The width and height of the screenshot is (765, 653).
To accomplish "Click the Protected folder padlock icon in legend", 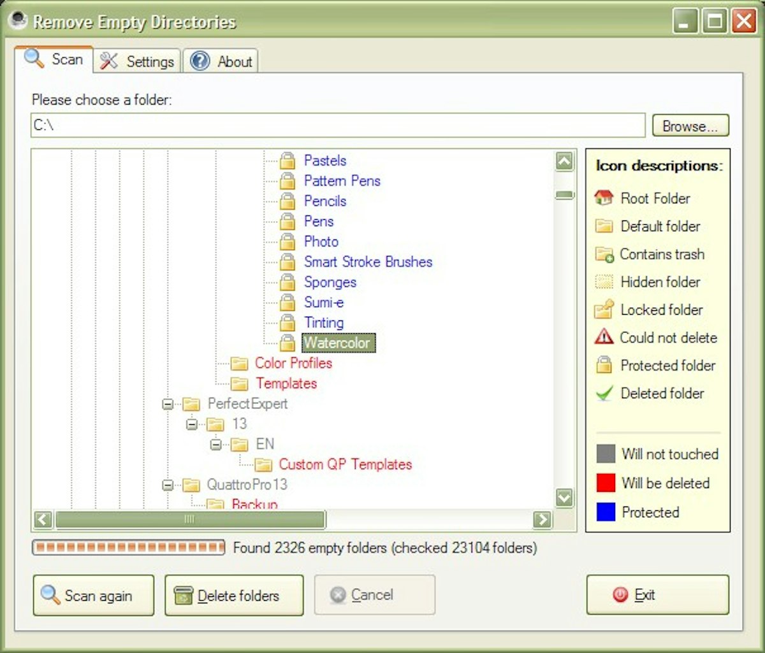I will 603,366.
